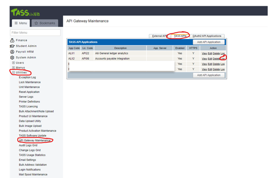This screenshot has height=178, width=279.
Task: Click the API22 licence code cell
Action: tap(86, 53)
